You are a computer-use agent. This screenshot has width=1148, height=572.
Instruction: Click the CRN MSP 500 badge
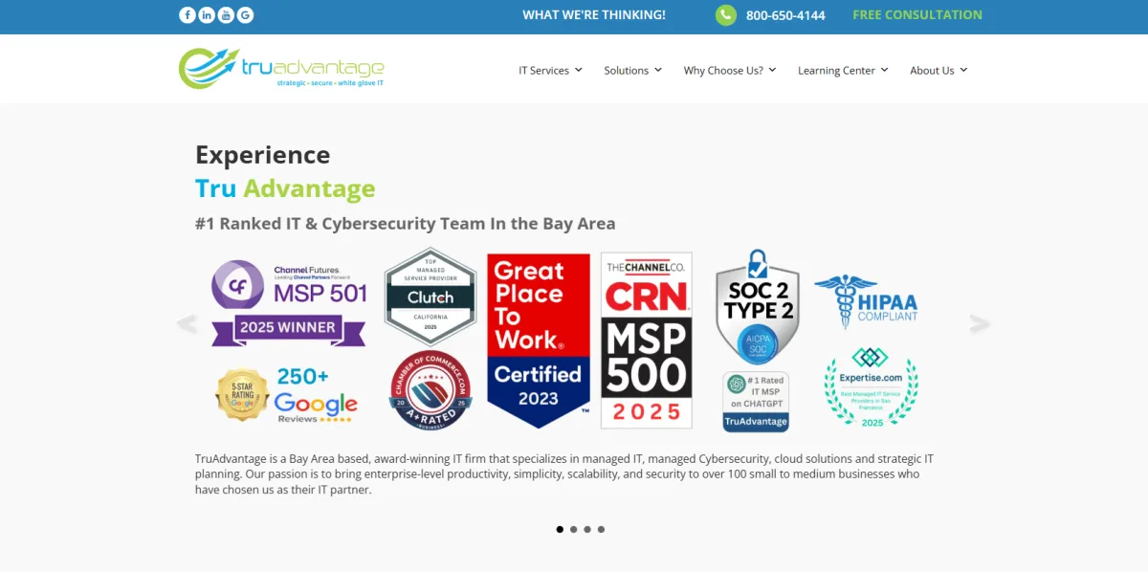tap(647, 341)
